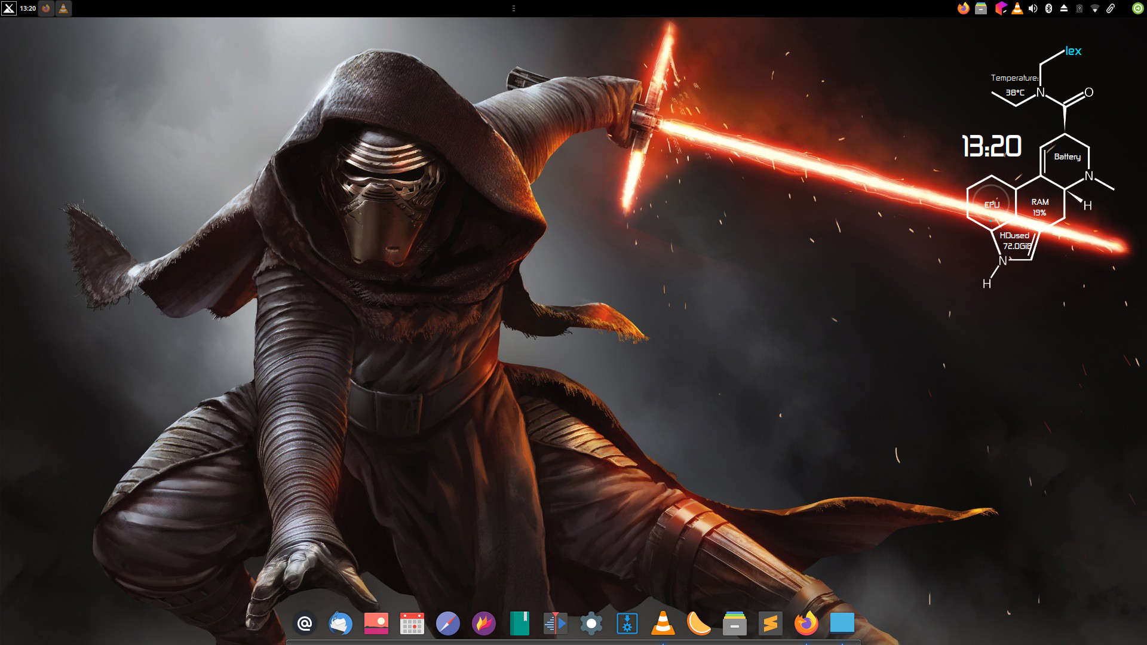Screen dimensions: 1147x645
Task: Click the 72.0GiB disk usage value
Action: coord(1017,246)
